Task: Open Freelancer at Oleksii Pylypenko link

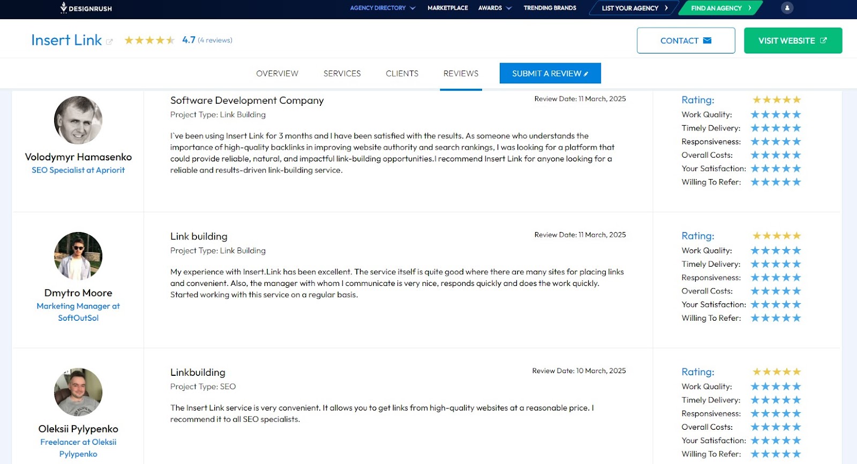Action: 78,448
